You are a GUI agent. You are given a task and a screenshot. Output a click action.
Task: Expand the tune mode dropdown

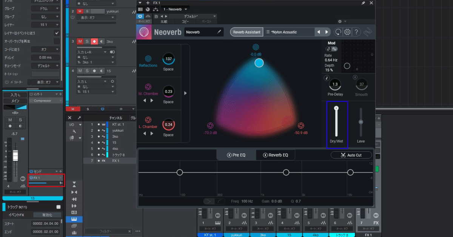coord(45,66)
